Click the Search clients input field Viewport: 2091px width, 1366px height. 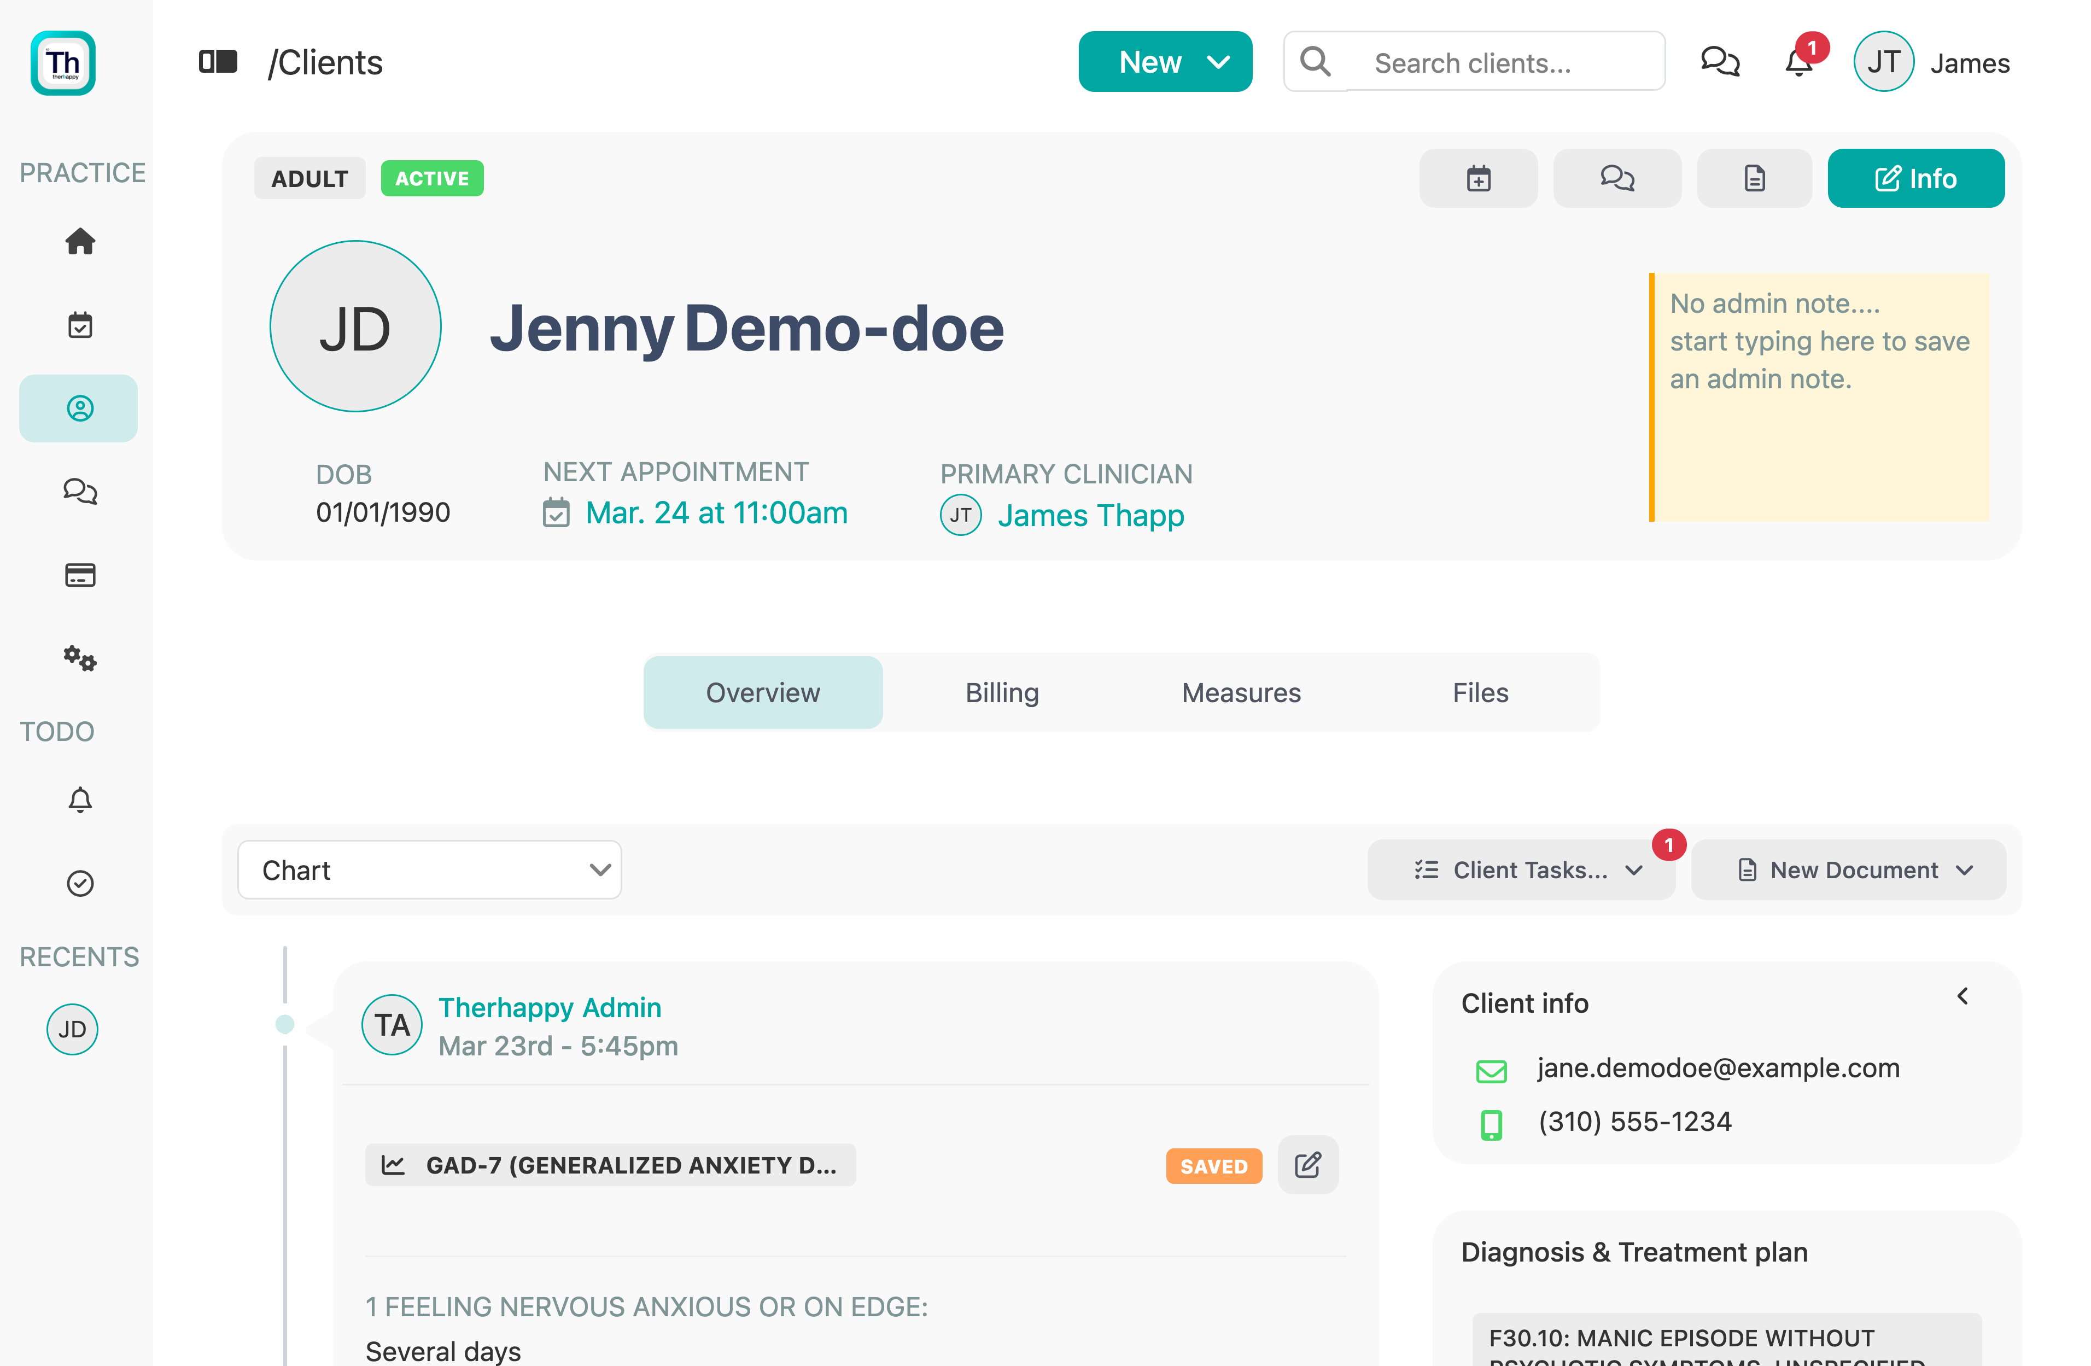[1502, 62]
